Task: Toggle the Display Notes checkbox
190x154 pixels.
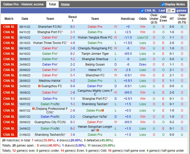Action: (x=163, y=4)
